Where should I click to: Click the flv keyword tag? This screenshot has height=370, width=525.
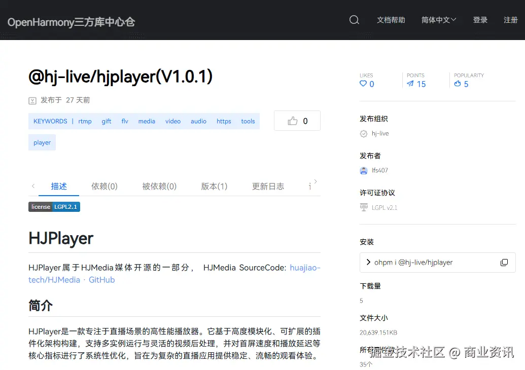click(x=125, y=121)
